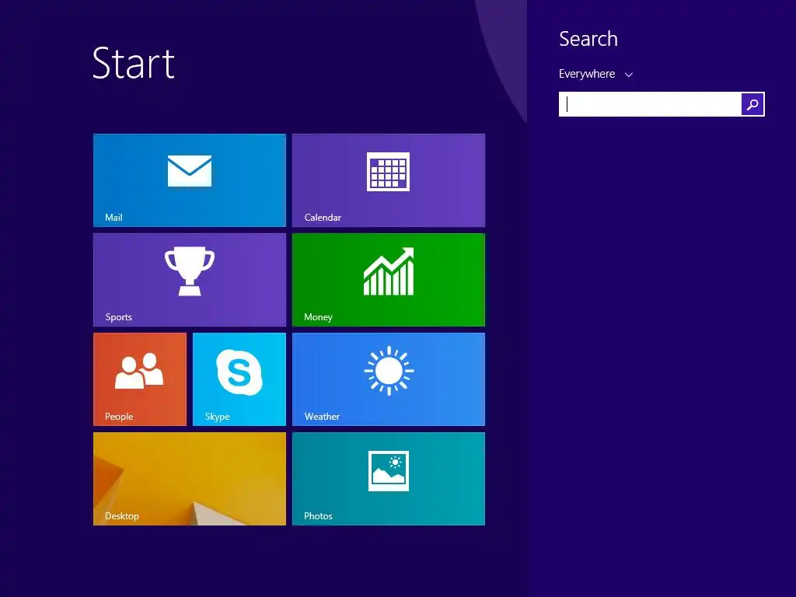Screen dimensions: 796x597
Task: Launch the Sports trophy icon
Action: [190, 271]
